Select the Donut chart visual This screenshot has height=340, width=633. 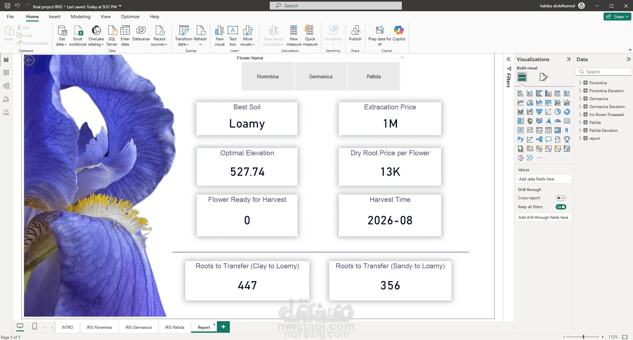[567, 112]
